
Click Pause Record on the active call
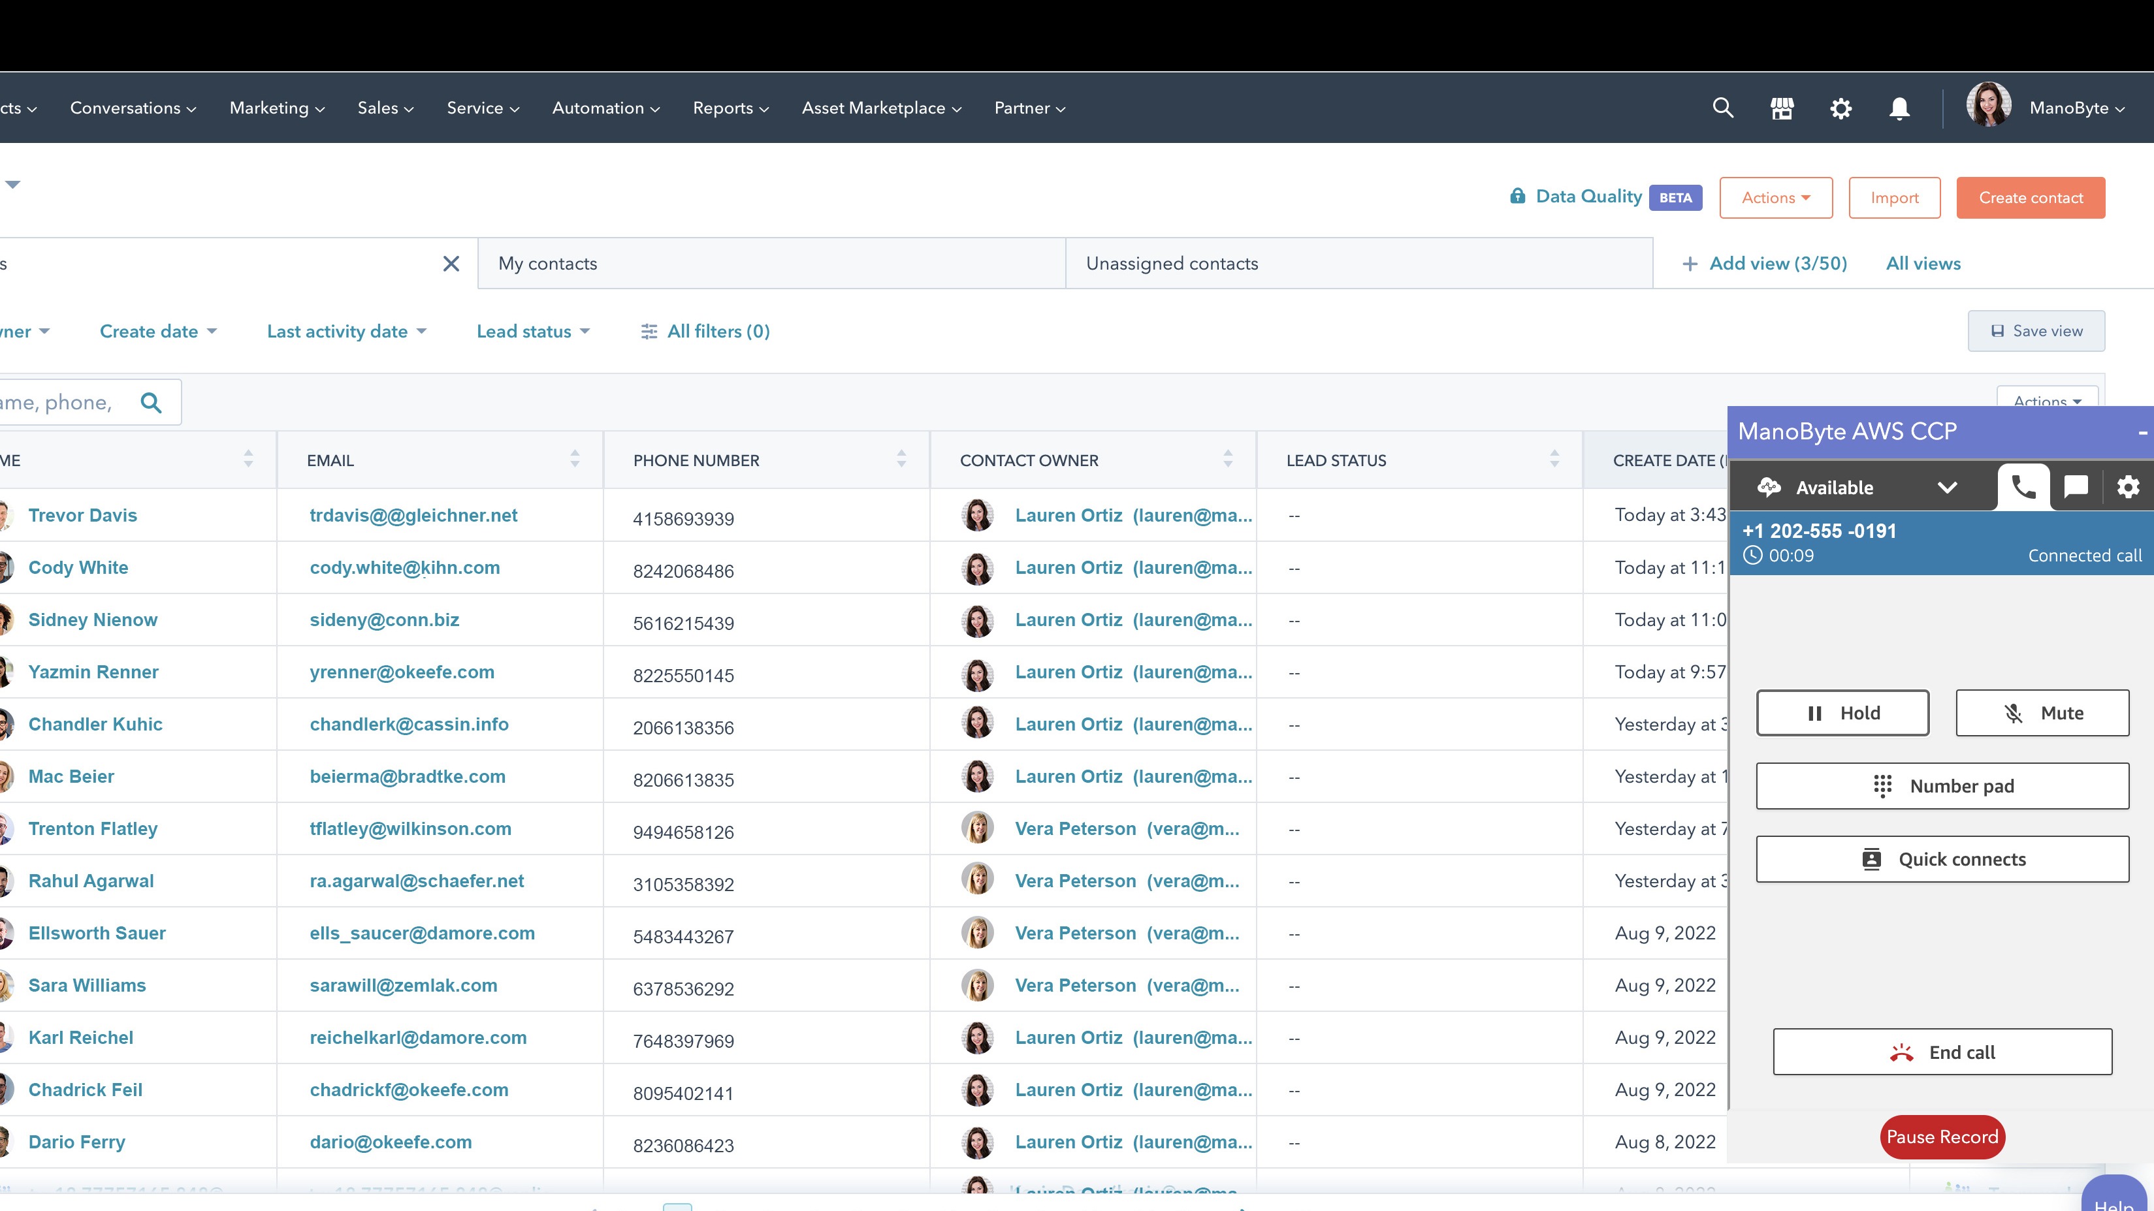(x=1942, y=1137)
